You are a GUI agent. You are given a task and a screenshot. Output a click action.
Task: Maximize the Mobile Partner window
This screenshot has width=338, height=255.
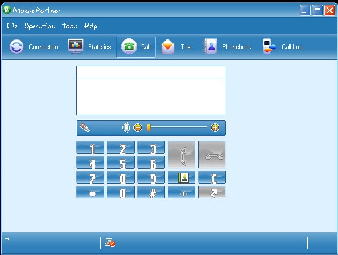[x=317, y=10]
